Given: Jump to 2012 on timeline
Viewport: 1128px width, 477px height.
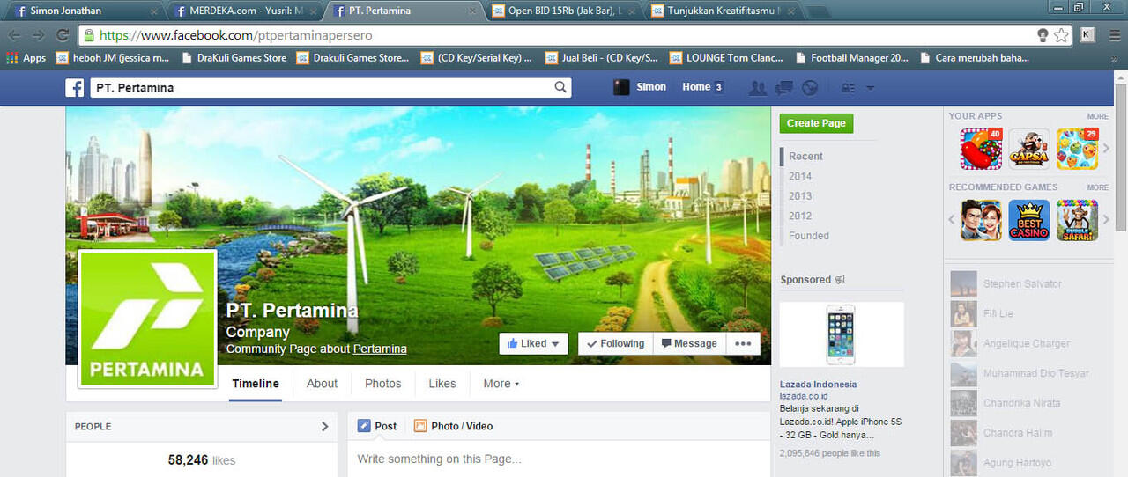Looking at the screenshot, I should tap(800, 216).
